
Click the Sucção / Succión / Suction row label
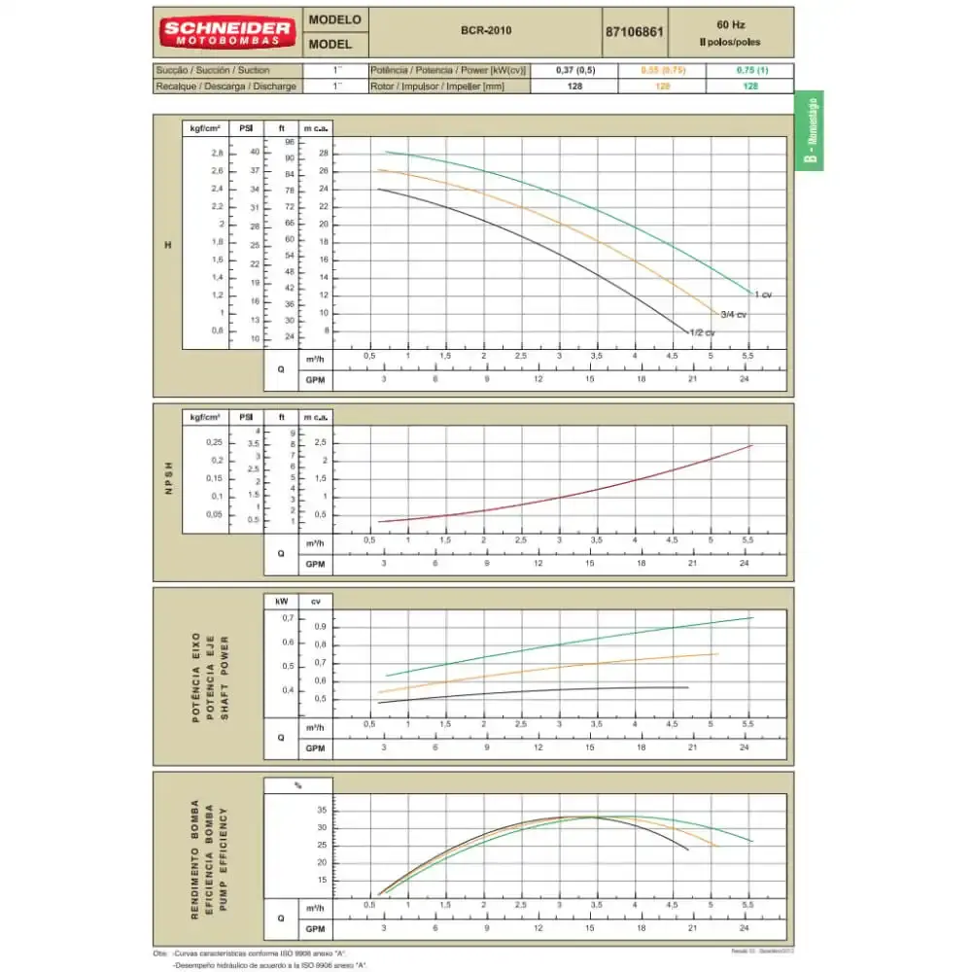click(213, 70)
